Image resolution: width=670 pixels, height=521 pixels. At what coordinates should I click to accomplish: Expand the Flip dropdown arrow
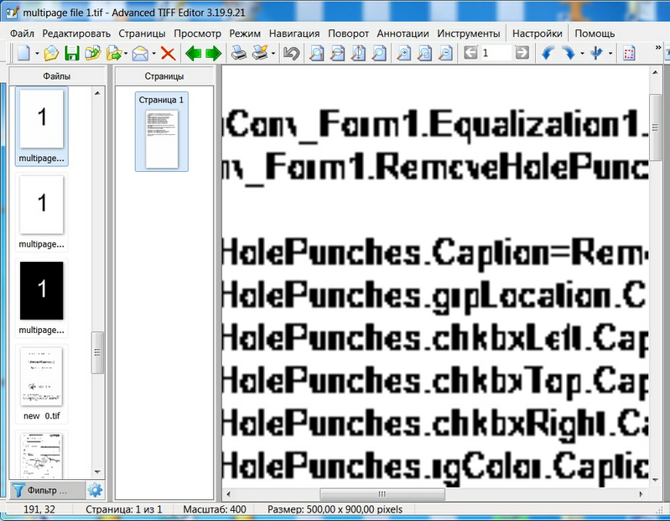pos(610,54)
